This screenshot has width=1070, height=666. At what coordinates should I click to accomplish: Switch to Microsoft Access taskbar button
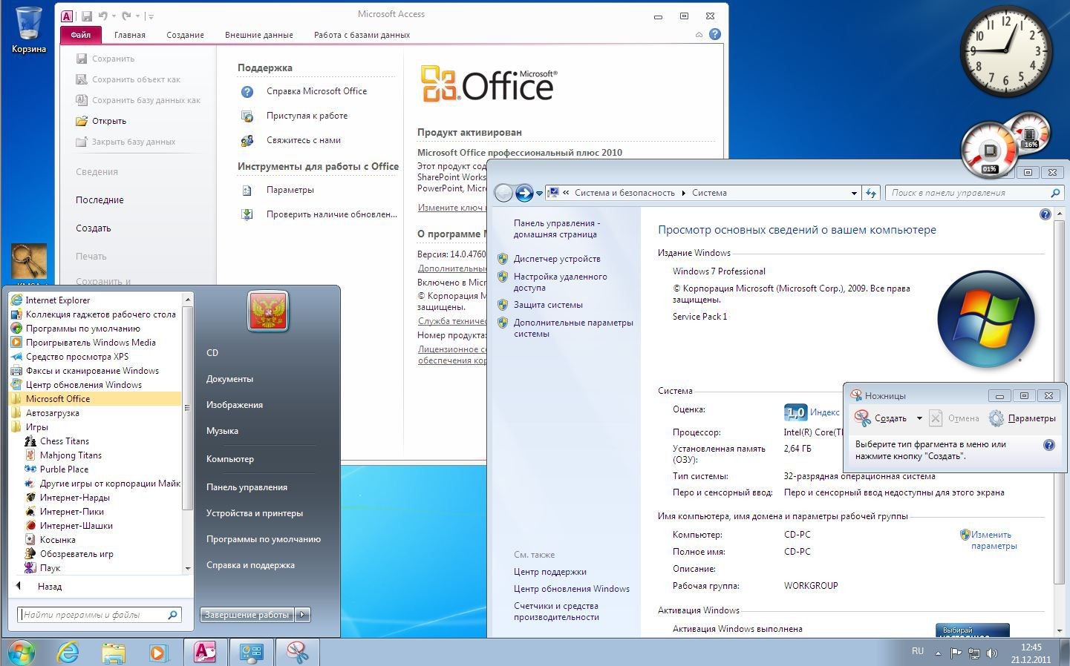tap(205, 652)
